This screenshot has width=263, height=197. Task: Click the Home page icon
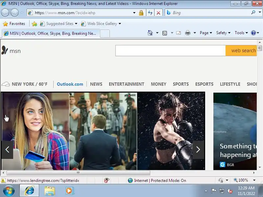click(150, 33)
